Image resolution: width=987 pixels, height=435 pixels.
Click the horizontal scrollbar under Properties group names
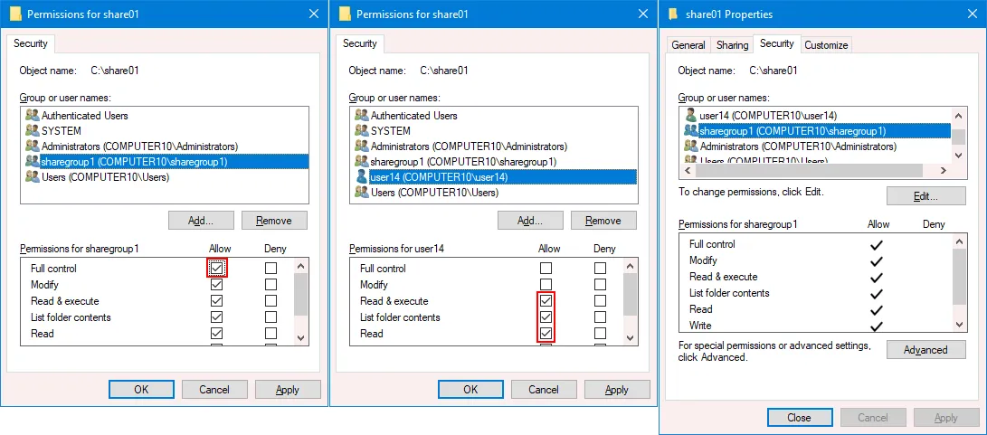(x=814, y=171)
